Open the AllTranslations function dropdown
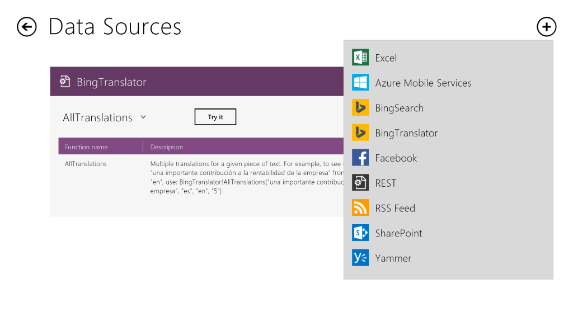Viewport: 573px width, 322px height. tap(143, 117)
